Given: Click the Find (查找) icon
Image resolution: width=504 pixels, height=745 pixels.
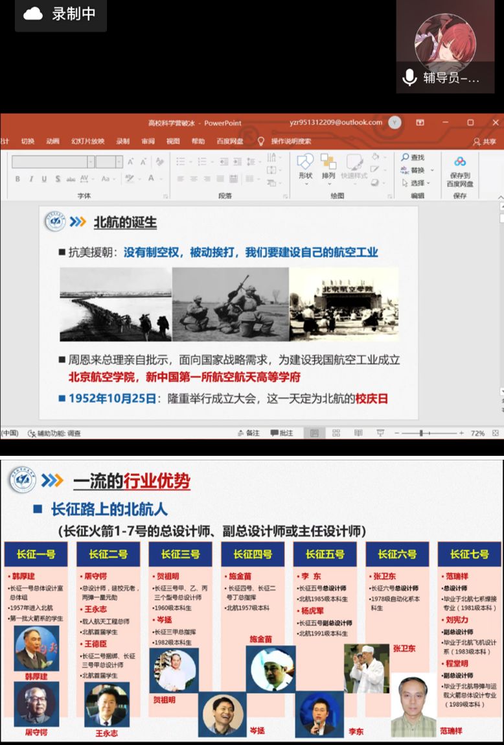Looking at the screenshot, I should pyautogui.click(x=412, y=158).
